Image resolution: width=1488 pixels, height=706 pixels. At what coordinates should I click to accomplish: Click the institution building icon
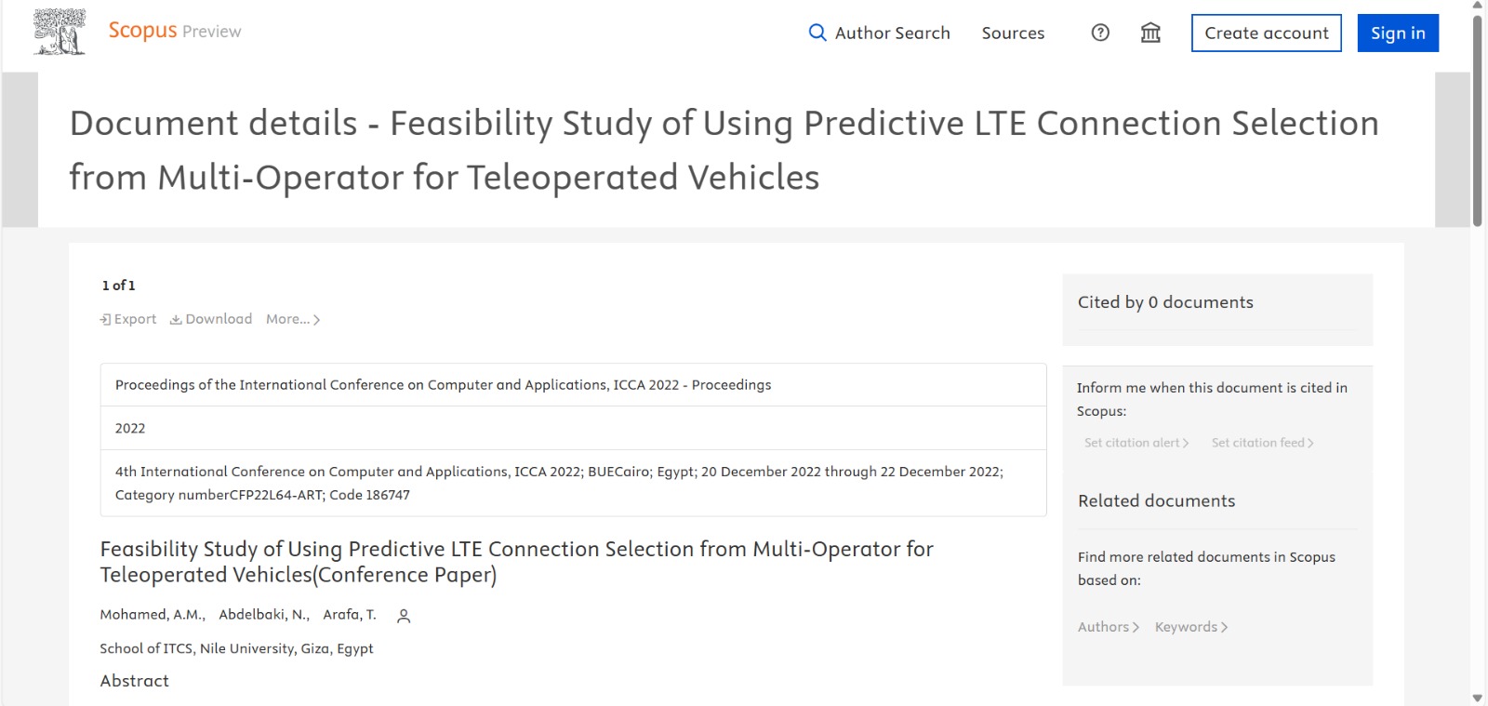1150,33
